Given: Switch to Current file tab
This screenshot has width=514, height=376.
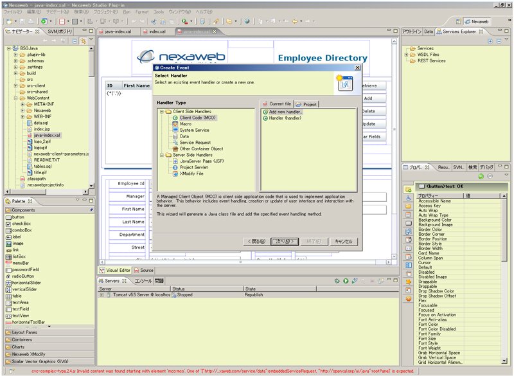Looking at the screenshot, I should pyautogui.click(x=277, y=104).
